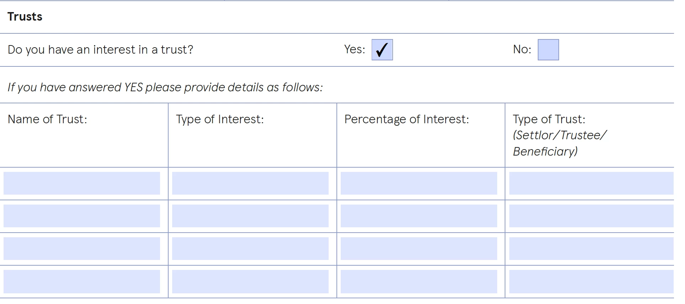The width and height of the screenshot is (685, 304).
Task: Focus third row Type of Trust field
Action: [x=591, y=249]
